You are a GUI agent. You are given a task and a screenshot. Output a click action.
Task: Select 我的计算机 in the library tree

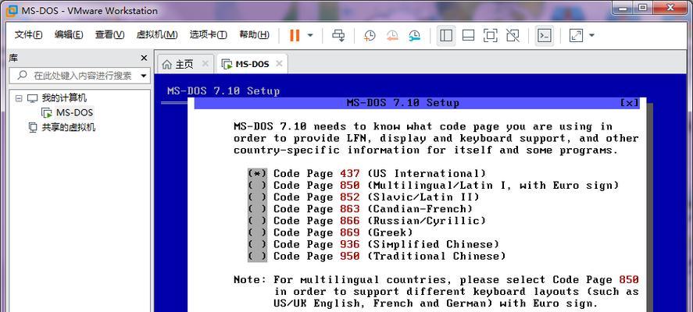tap(64, 98)
